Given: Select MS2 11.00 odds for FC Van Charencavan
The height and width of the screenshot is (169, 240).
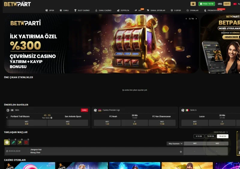Looking at the screenshot, I should [162, 123].
